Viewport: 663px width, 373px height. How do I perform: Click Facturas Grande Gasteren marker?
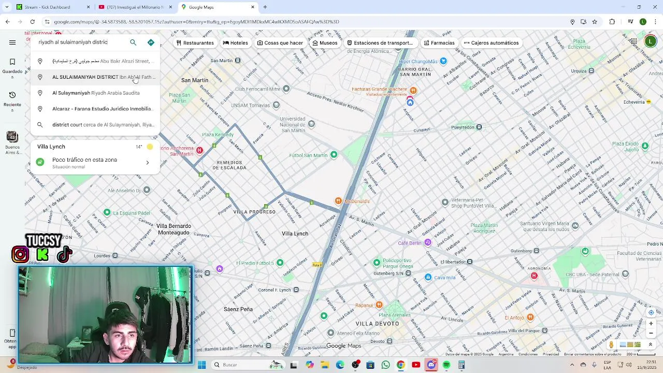(413, 90)
